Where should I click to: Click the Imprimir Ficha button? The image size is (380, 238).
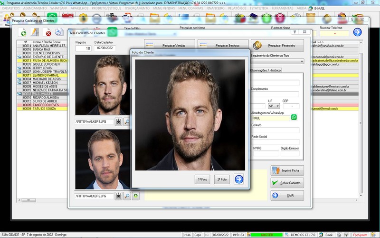tap(287, 170)
